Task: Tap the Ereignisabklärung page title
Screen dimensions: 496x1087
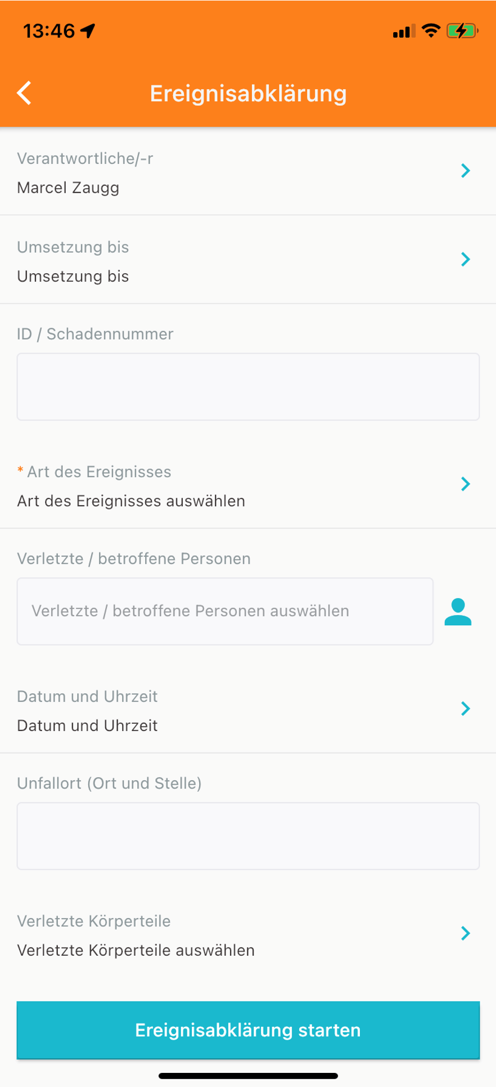Action: 248,93
